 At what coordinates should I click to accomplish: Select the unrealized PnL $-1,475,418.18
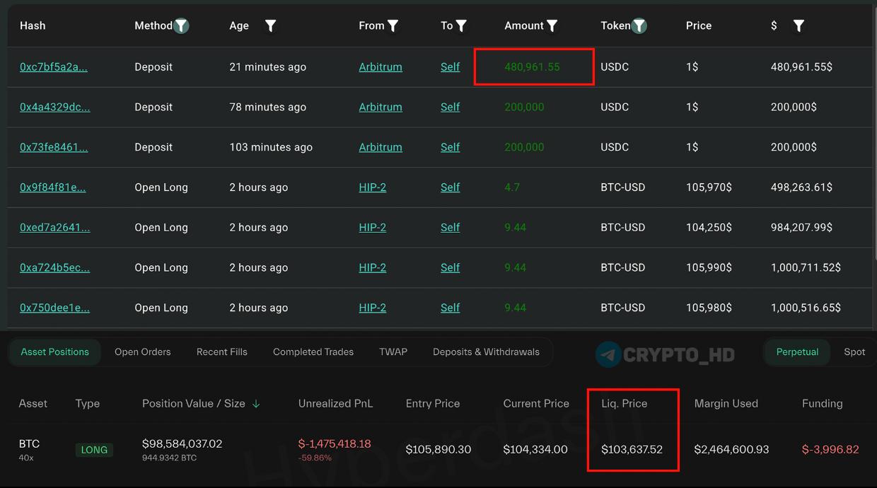[x=335, y=444]
